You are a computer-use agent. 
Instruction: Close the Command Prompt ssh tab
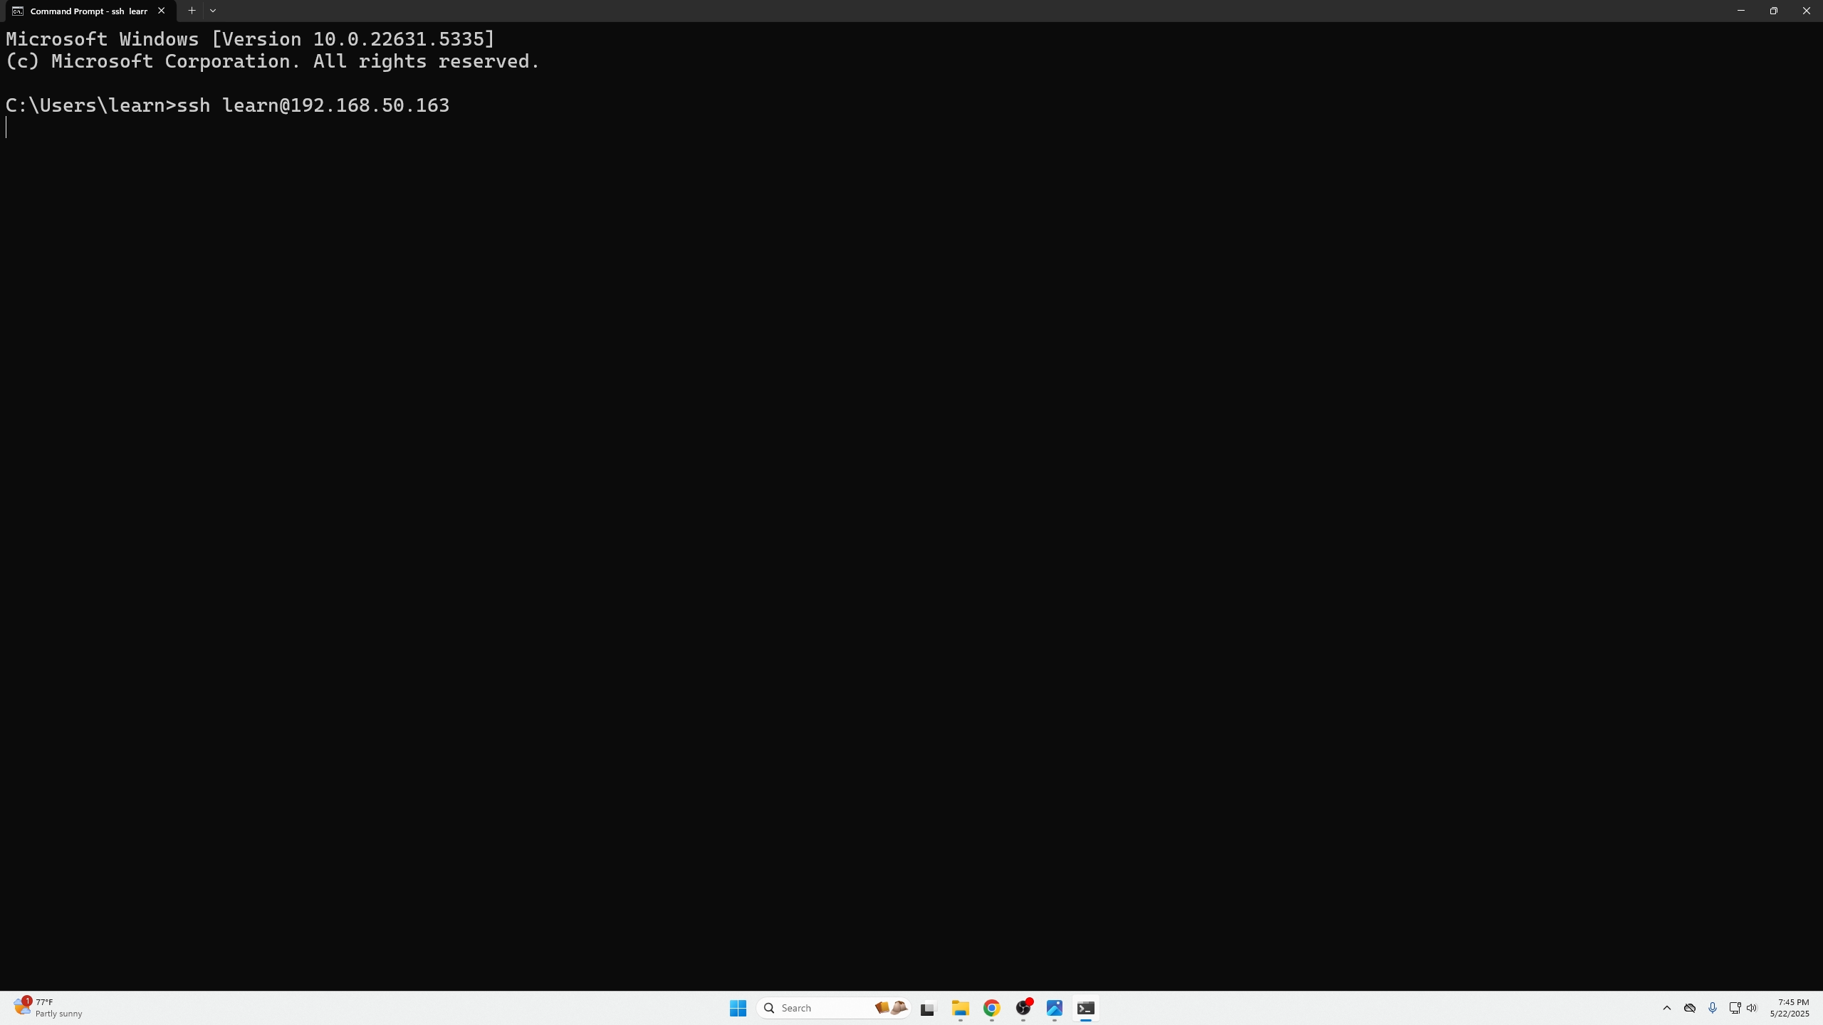point(162,11)
